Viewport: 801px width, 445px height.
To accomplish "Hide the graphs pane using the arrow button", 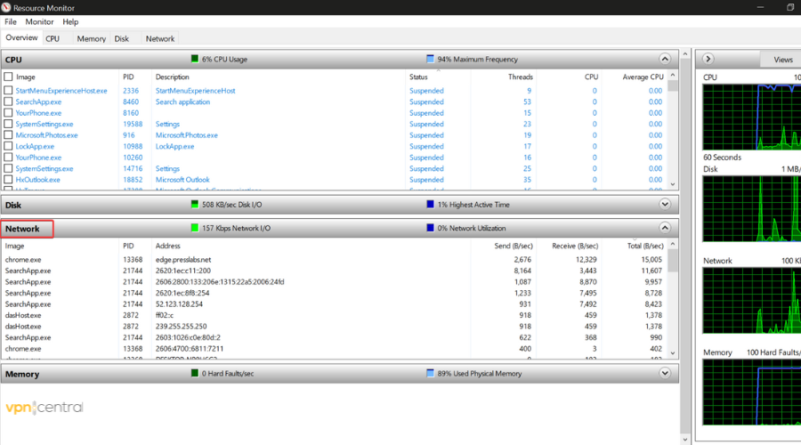I will point(708,60).
